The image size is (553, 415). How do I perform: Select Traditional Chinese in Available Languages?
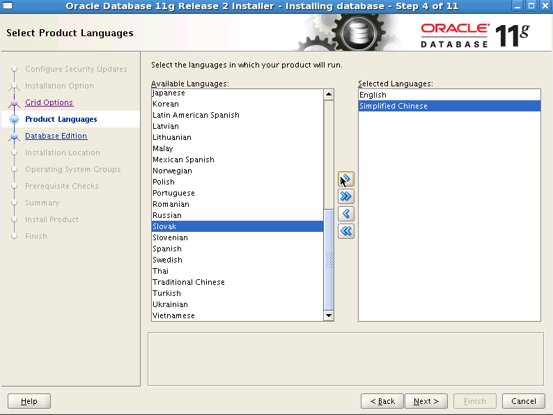pyautogui.click(x=237, y=282)
